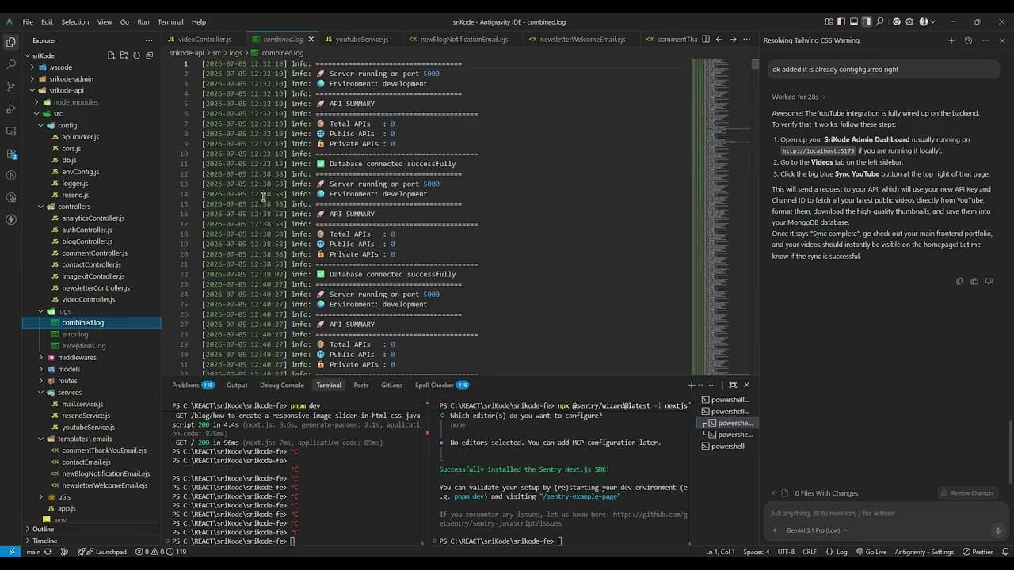The width and height of the screenshot is (1014, 570).
Task: Open the Gemini 3.1 Pro model dropdown
Action: pyautogui.click(x=816, y=530)
